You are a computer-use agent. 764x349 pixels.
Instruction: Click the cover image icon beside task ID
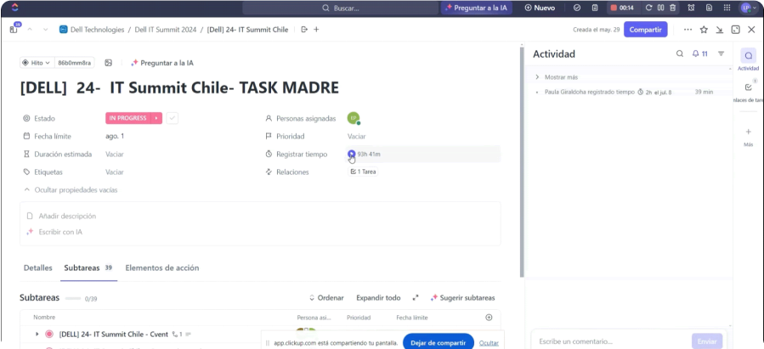click(109, 63)
